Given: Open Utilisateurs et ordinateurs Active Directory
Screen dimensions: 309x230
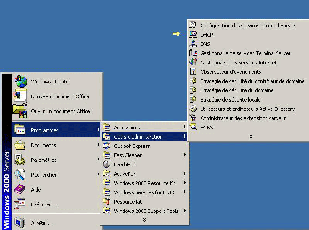Looking at the screenshot, I should (x=248, y=109).
